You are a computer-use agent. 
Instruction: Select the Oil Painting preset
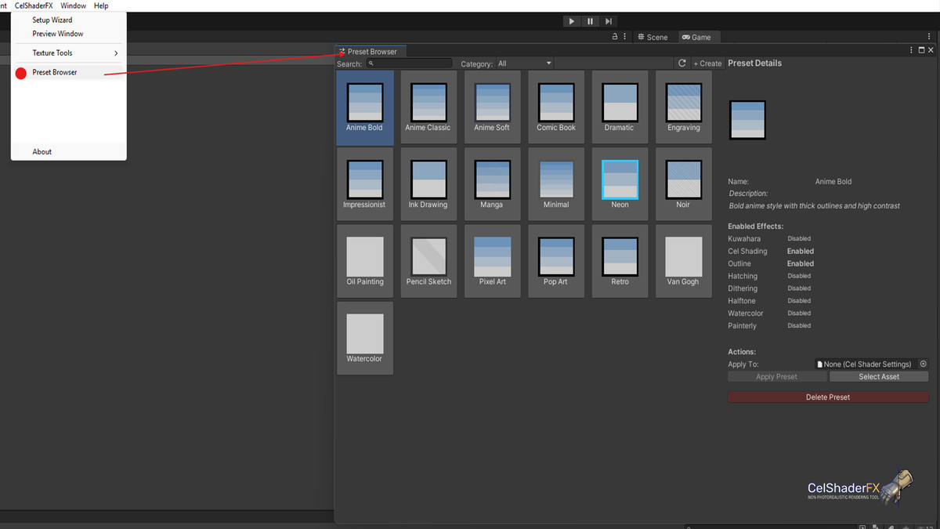(365, 262)
